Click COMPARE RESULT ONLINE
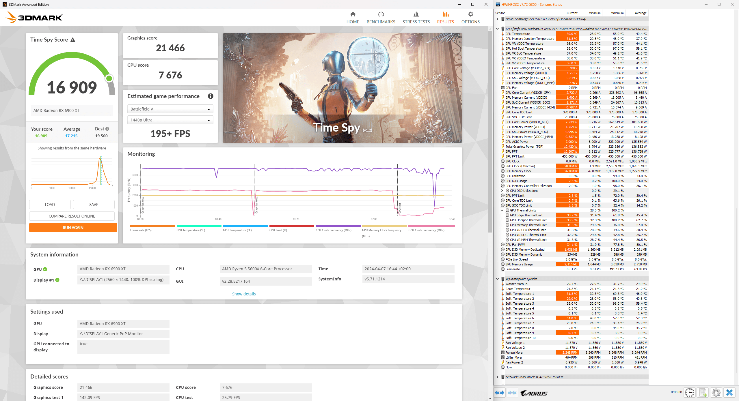Viewport: 739px width, 401px height. click(72, 216)
